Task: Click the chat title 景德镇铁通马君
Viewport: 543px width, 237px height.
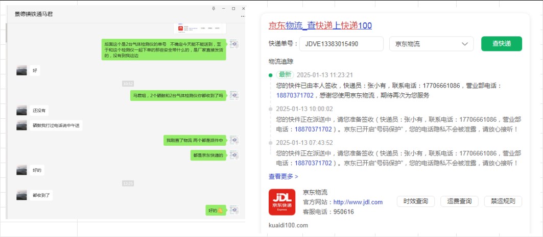Action: (34, 14)
